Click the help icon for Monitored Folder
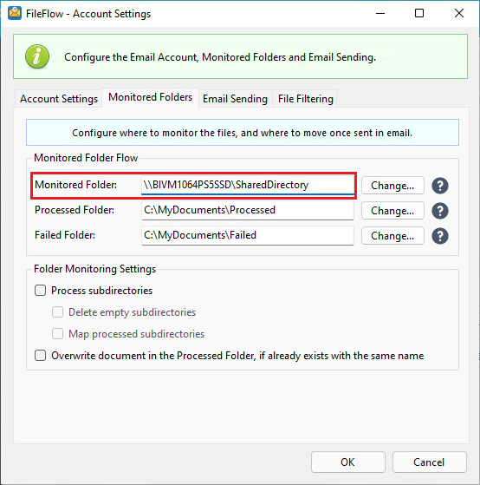The height and width of the screenshot is (485, 480). tap(440, 186)
